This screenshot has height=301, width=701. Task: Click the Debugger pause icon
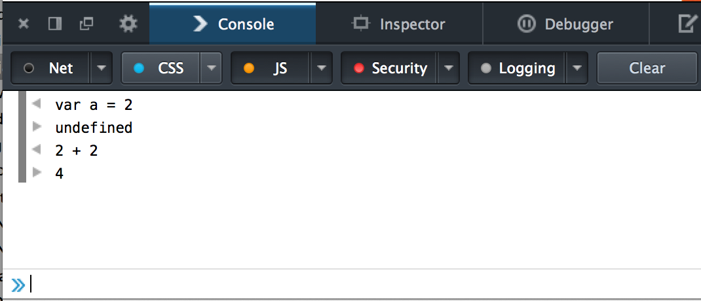pos(526,24)
